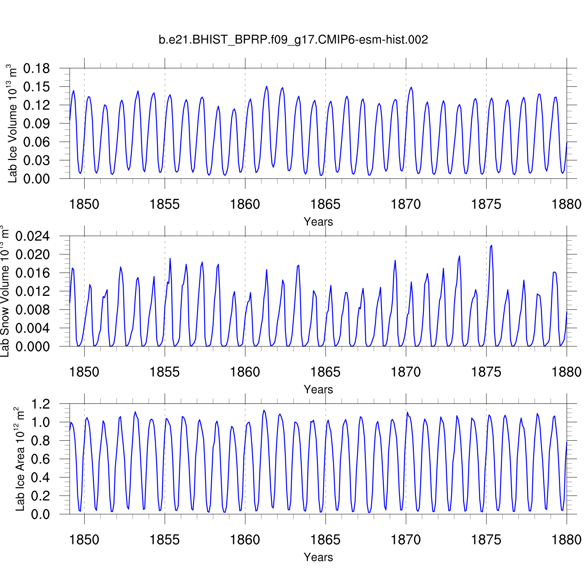587x587 pixels.
Task: Select the 1850 tick label in ice volume panel
Action: [x=84, y=204]
